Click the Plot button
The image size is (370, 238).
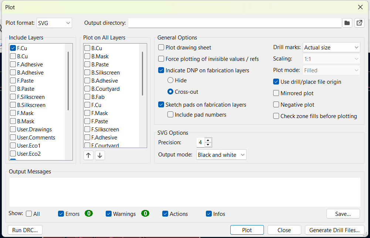[247, 230]
